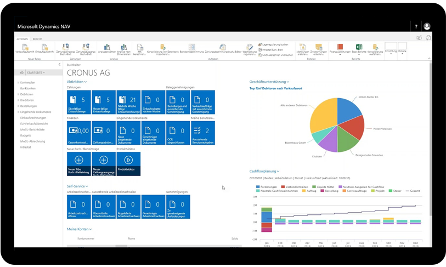
Task: Open the Einrichtung dropdown
Action: (391, 48)
